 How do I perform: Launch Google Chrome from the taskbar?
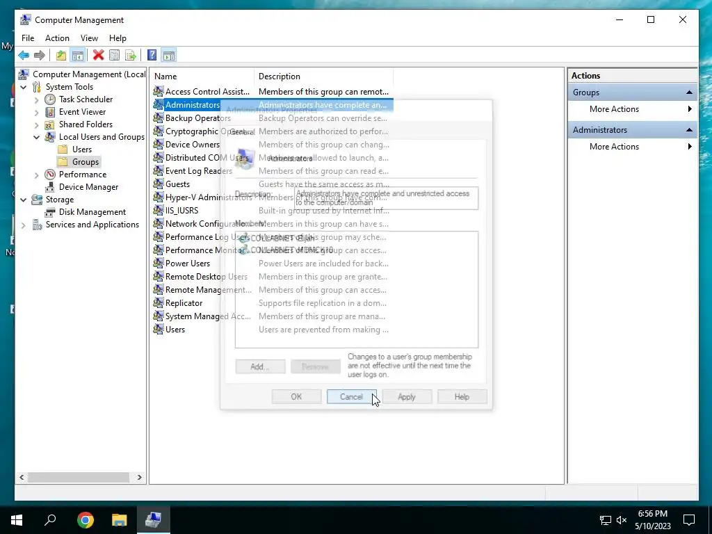86,520
